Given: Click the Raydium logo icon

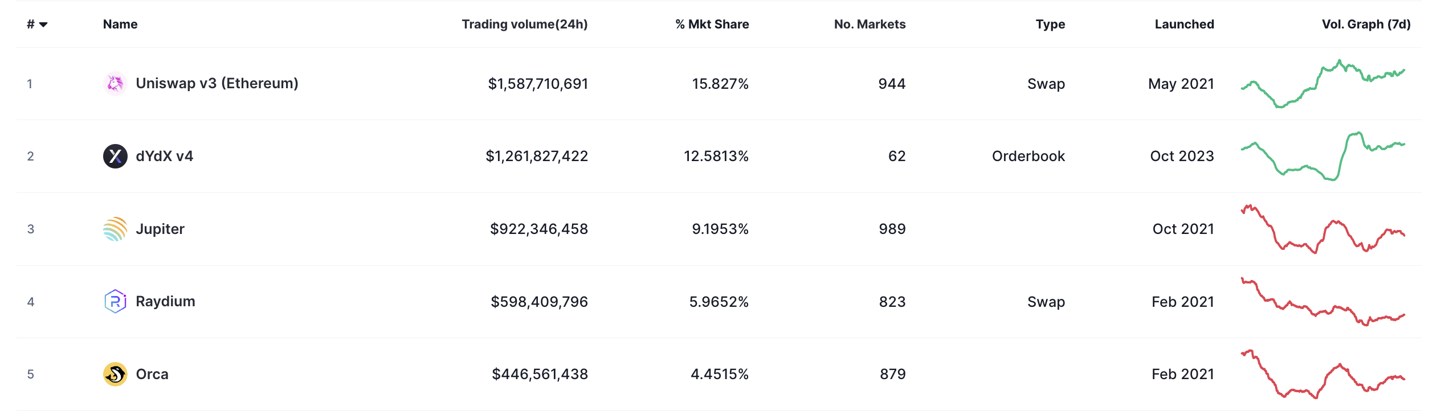Looking at the screenshot, I should (x=115, y=301).
